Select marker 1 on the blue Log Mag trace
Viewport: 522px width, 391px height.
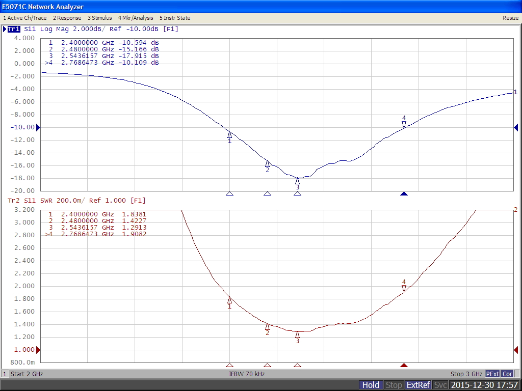coord(229,135)
